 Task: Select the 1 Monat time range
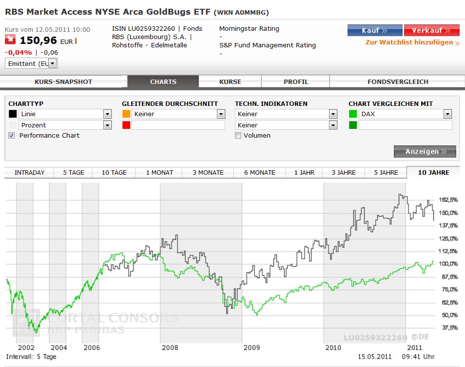coord(159,172)
